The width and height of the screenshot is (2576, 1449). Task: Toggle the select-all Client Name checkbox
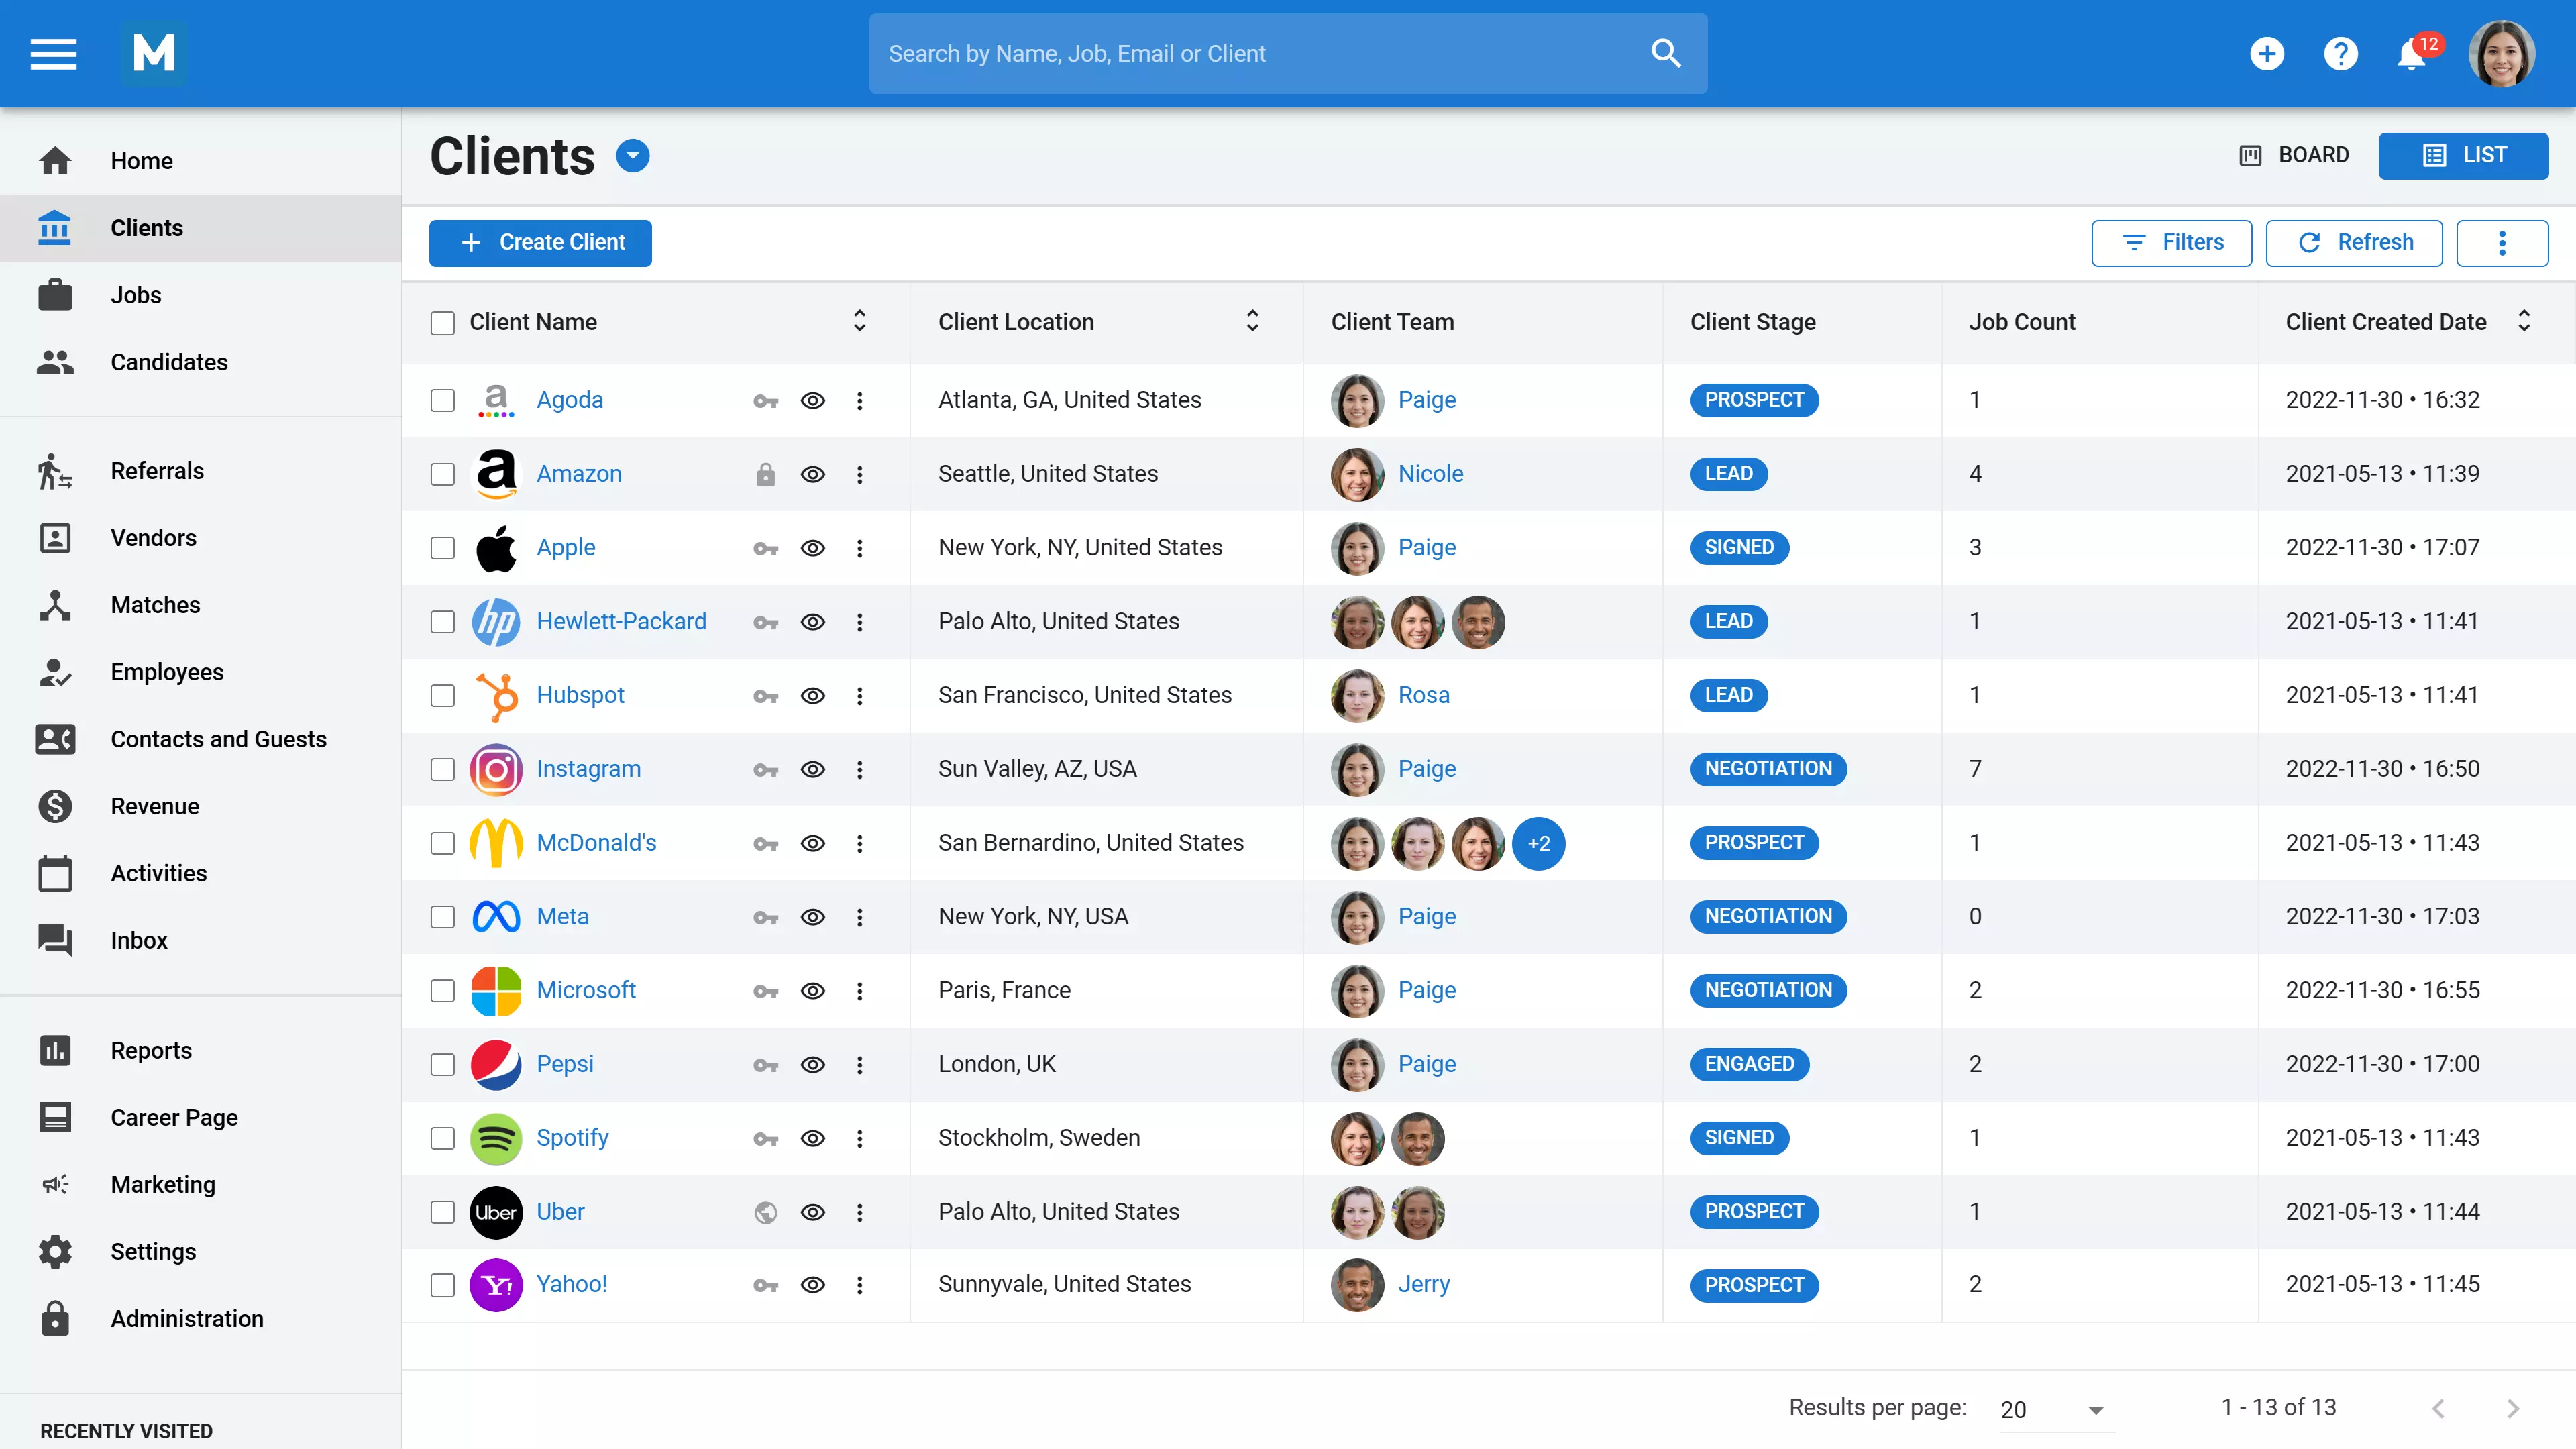point(442,322)
